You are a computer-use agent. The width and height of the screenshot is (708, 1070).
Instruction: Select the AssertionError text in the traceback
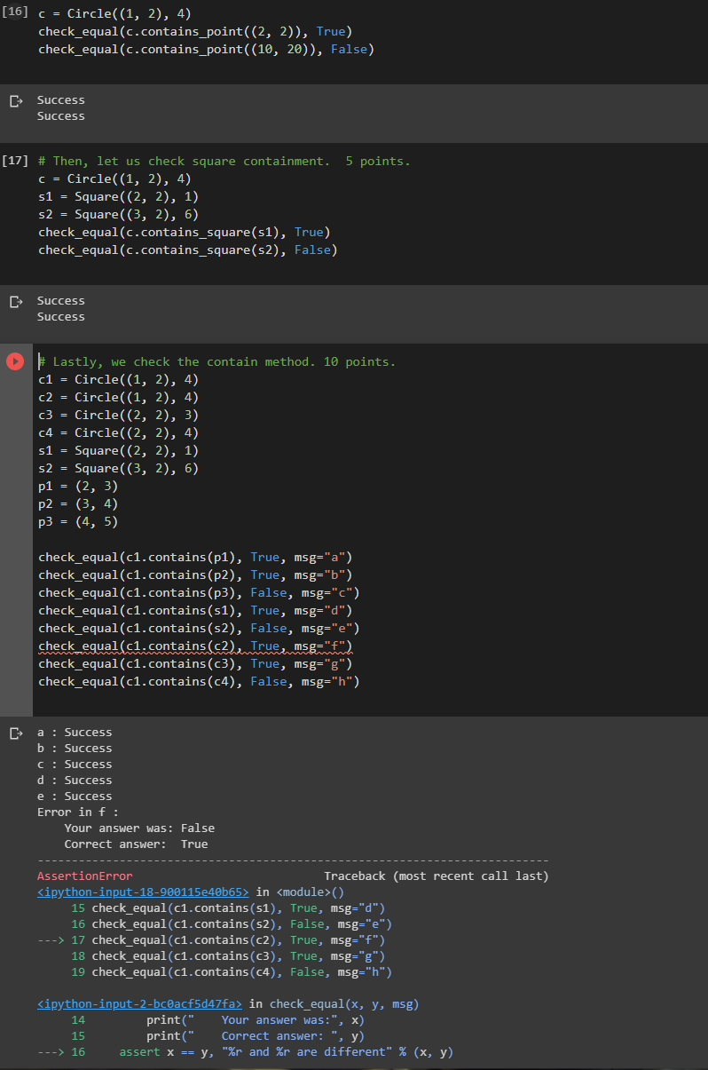click(85, 876)
